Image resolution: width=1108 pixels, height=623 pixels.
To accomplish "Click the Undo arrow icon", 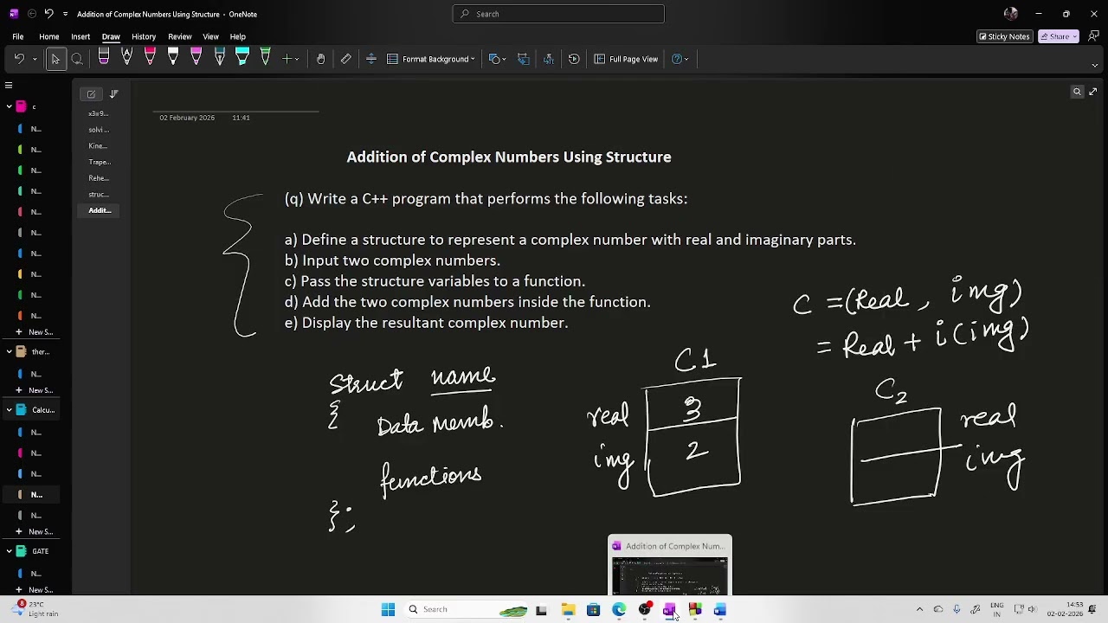I will pyautogui.click(x=19, y=59).
